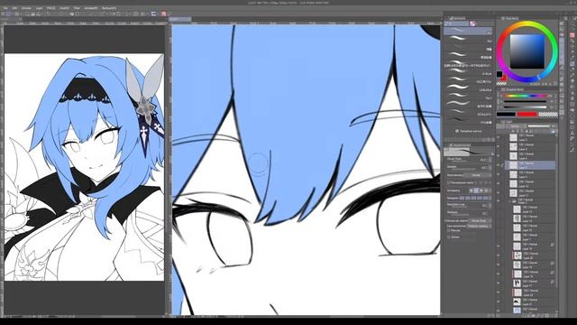Select the third anti-aliasing option
This screenshot has height=325, width=577.
coord(481,190)
